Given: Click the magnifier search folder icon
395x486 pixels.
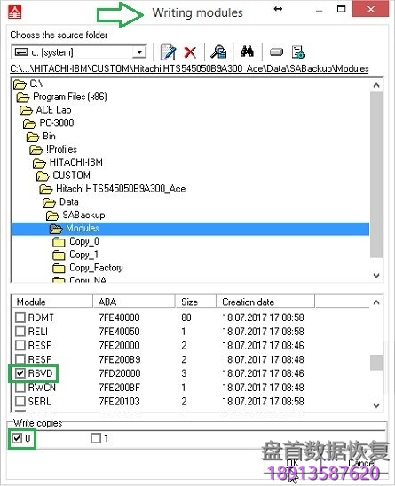Looking at the screenshot, I should coord(218,51).
